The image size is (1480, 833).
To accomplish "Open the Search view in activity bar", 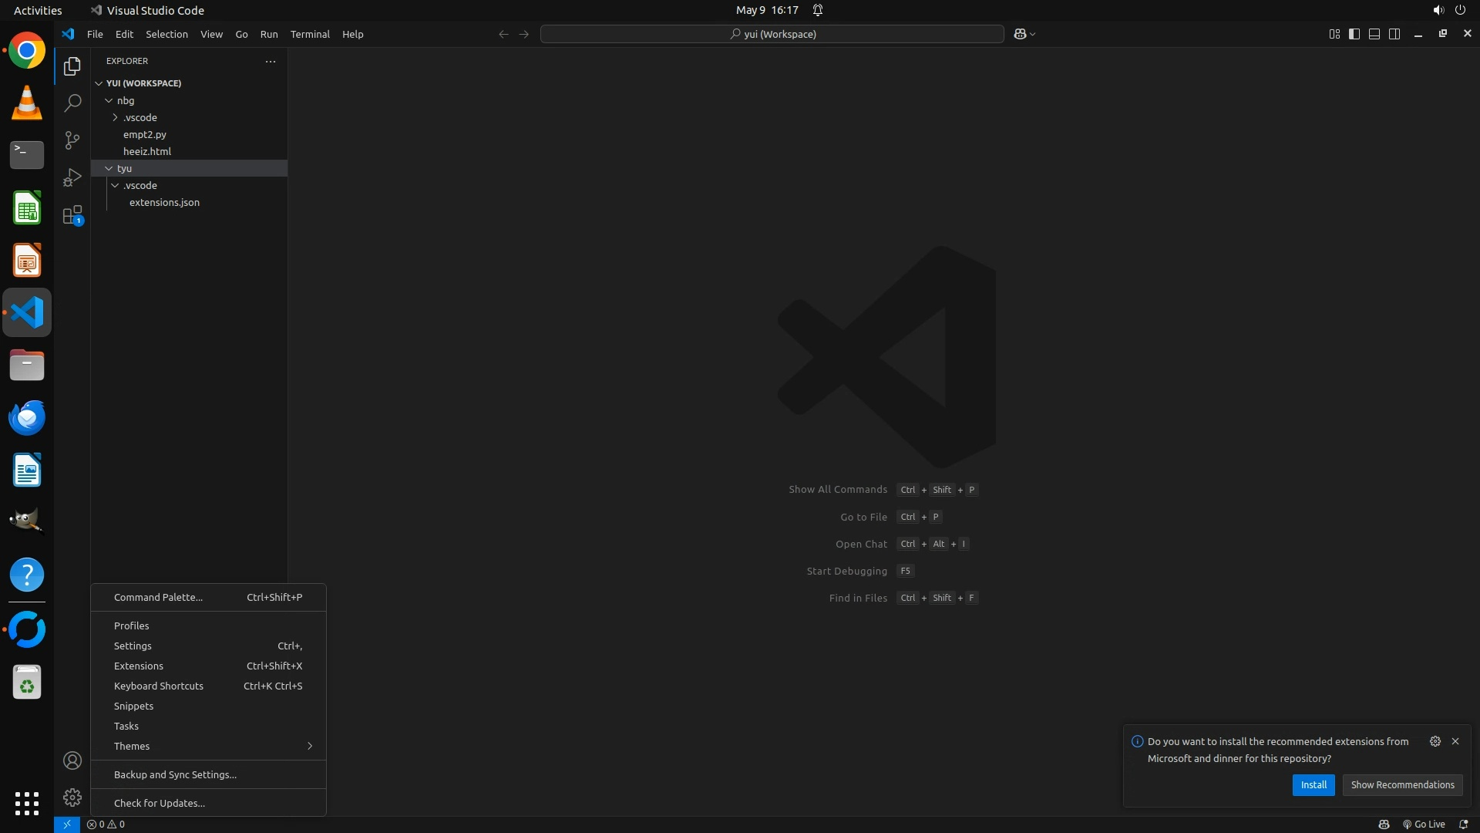I will point(72,103).
